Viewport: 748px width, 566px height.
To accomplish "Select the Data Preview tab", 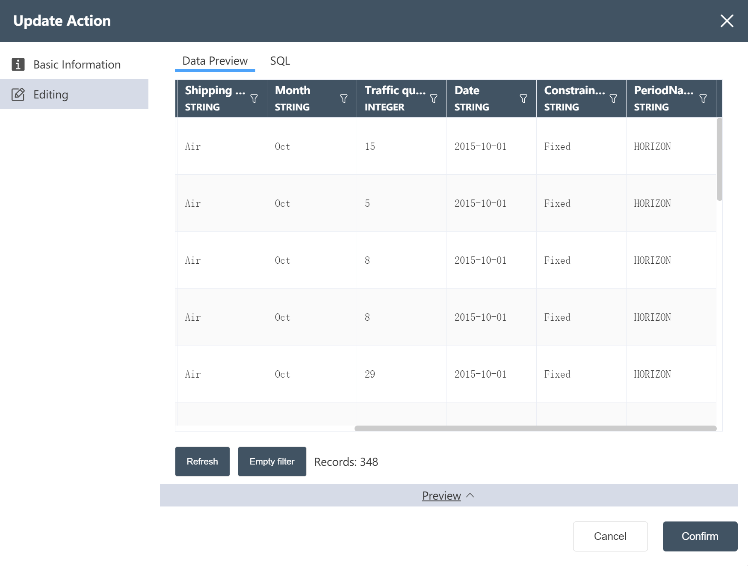I will pos(215,61).
